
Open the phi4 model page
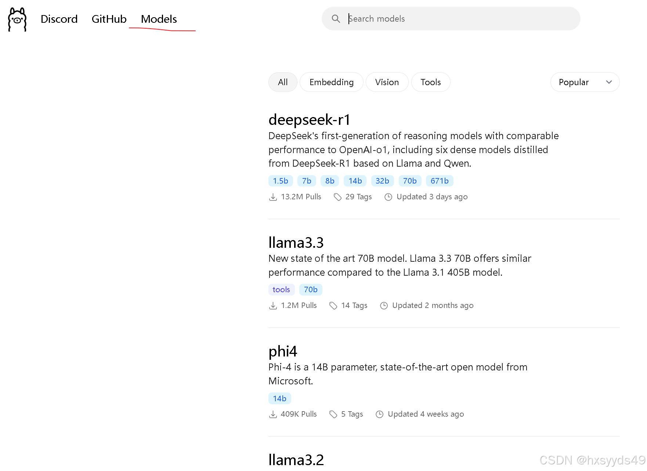(x=283, y=351)
